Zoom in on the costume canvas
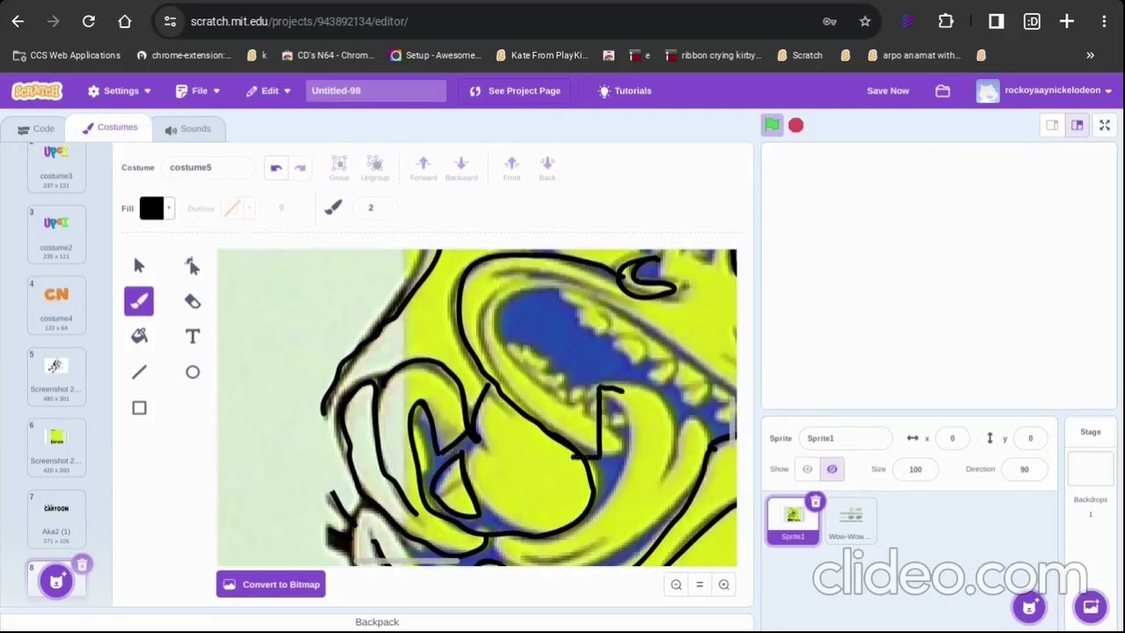 coord(724,585)
